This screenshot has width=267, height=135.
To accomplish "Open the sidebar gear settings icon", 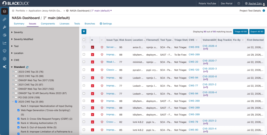I will click(5, 59).
